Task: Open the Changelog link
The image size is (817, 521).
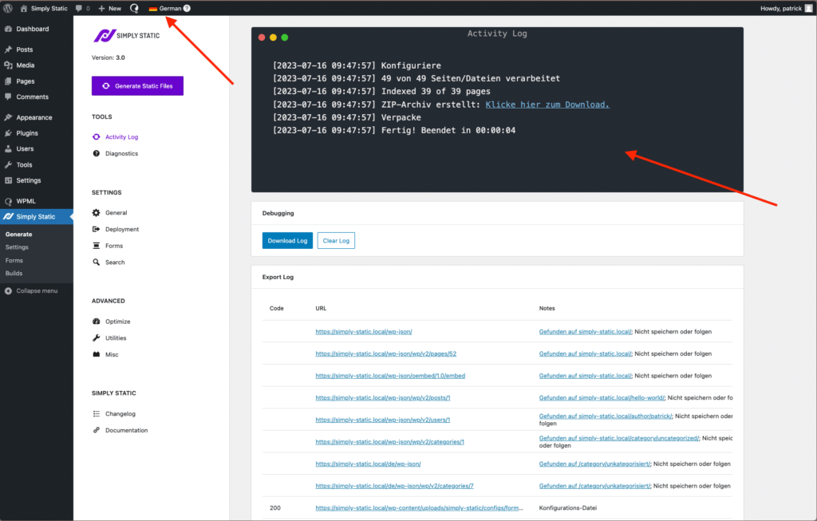Action: click(120, 414)
